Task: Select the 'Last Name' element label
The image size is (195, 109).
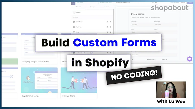Action: [x=79, y=27]
